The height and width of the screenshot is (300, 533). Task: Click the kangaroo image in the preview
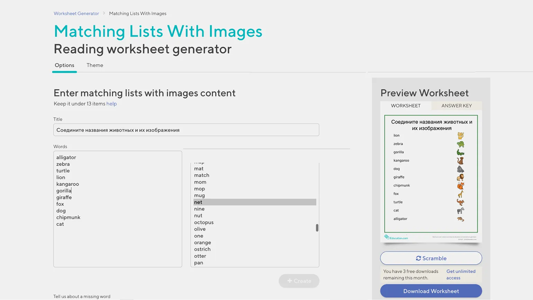click(x=460, y=202)
